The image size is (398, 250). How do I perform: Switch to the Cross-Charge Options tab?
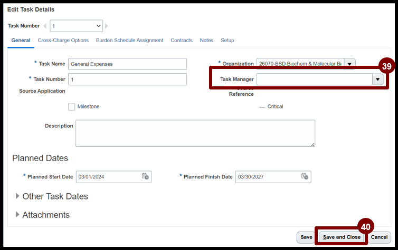tap(63, 41)
